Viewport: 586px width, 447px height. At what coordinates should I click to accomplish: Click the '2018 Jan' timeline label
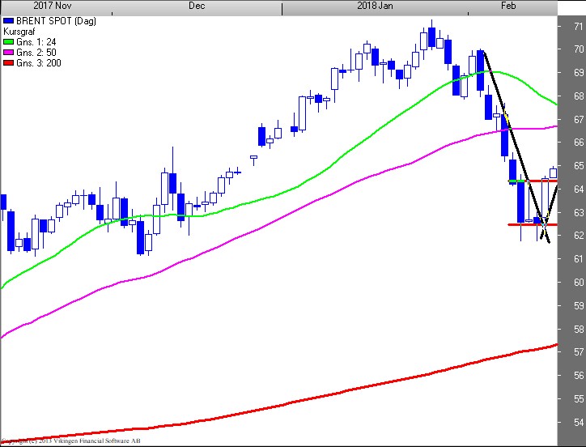tap(375, 6)
